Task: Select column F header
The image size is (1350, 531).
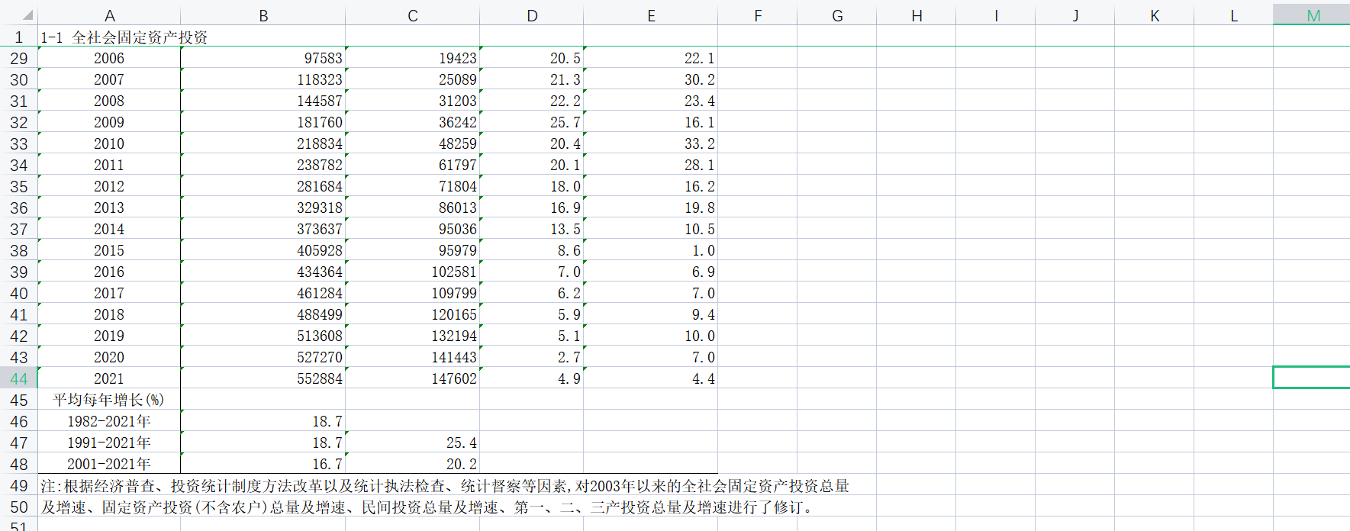Action: click(x=758, y=15)
